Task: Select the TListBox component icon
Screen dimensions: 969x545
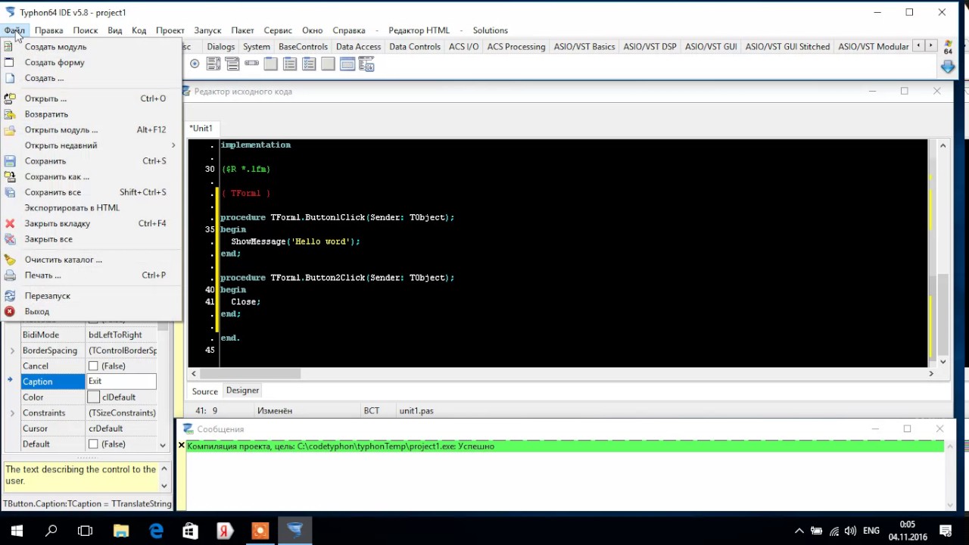Action: [x=213, y=64]
